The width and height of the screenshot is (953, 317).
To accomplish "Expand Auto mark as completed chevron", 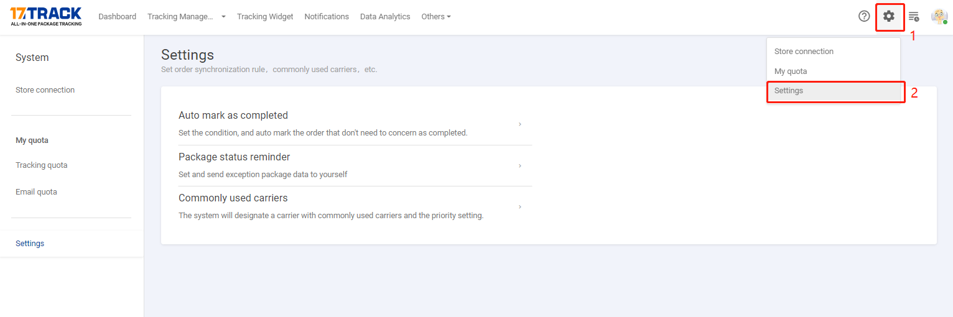I will (x=520, y=124).
